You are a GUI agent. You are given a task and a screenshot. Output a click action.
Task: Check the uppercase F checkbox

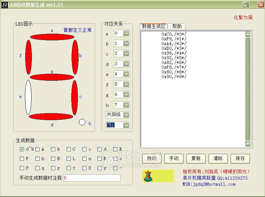[x=22, y=159]
